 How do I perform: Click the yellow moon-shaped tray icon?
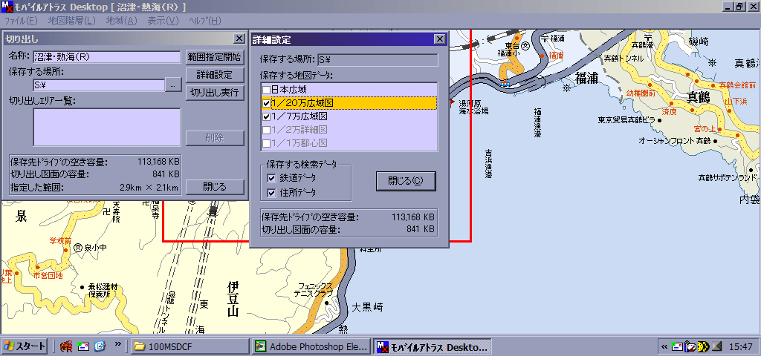click(x=703, y=347)
